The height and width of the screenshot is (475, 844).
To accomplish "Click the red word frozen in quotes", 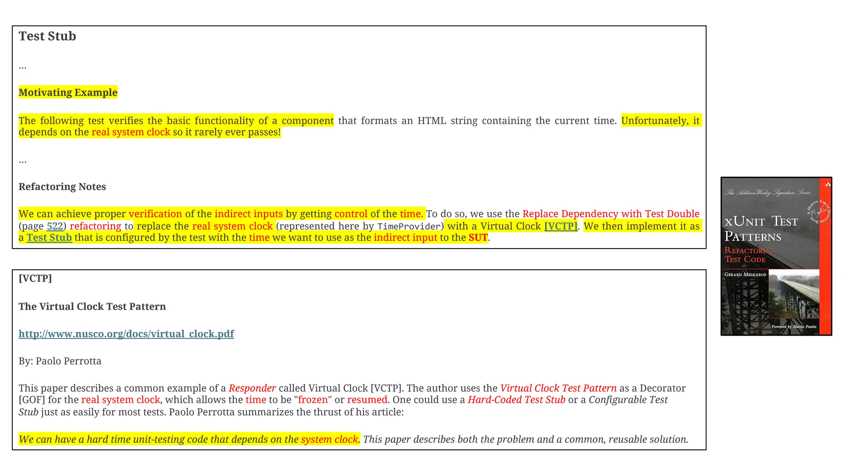I will coord(313,400).
